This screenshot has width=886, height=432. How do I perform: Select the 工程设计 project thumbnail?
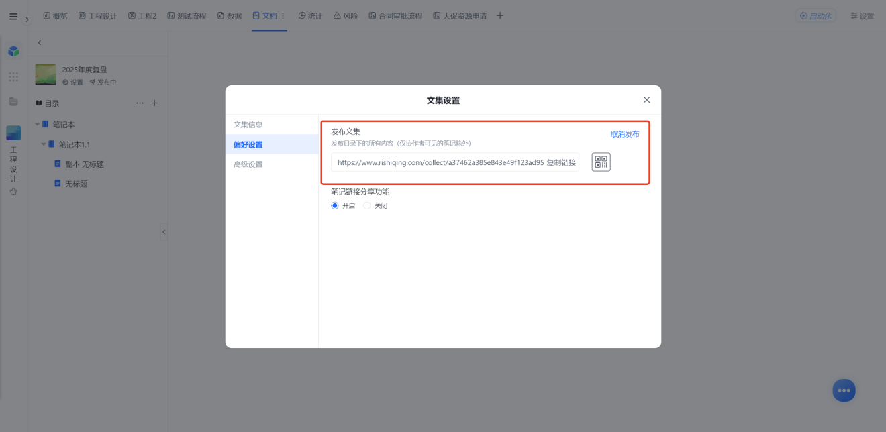pos(13,133)
